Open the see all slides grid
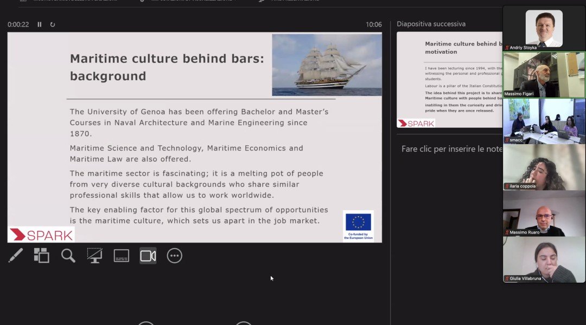Screen dimensions: 586x325 click(x=41, y=256)
